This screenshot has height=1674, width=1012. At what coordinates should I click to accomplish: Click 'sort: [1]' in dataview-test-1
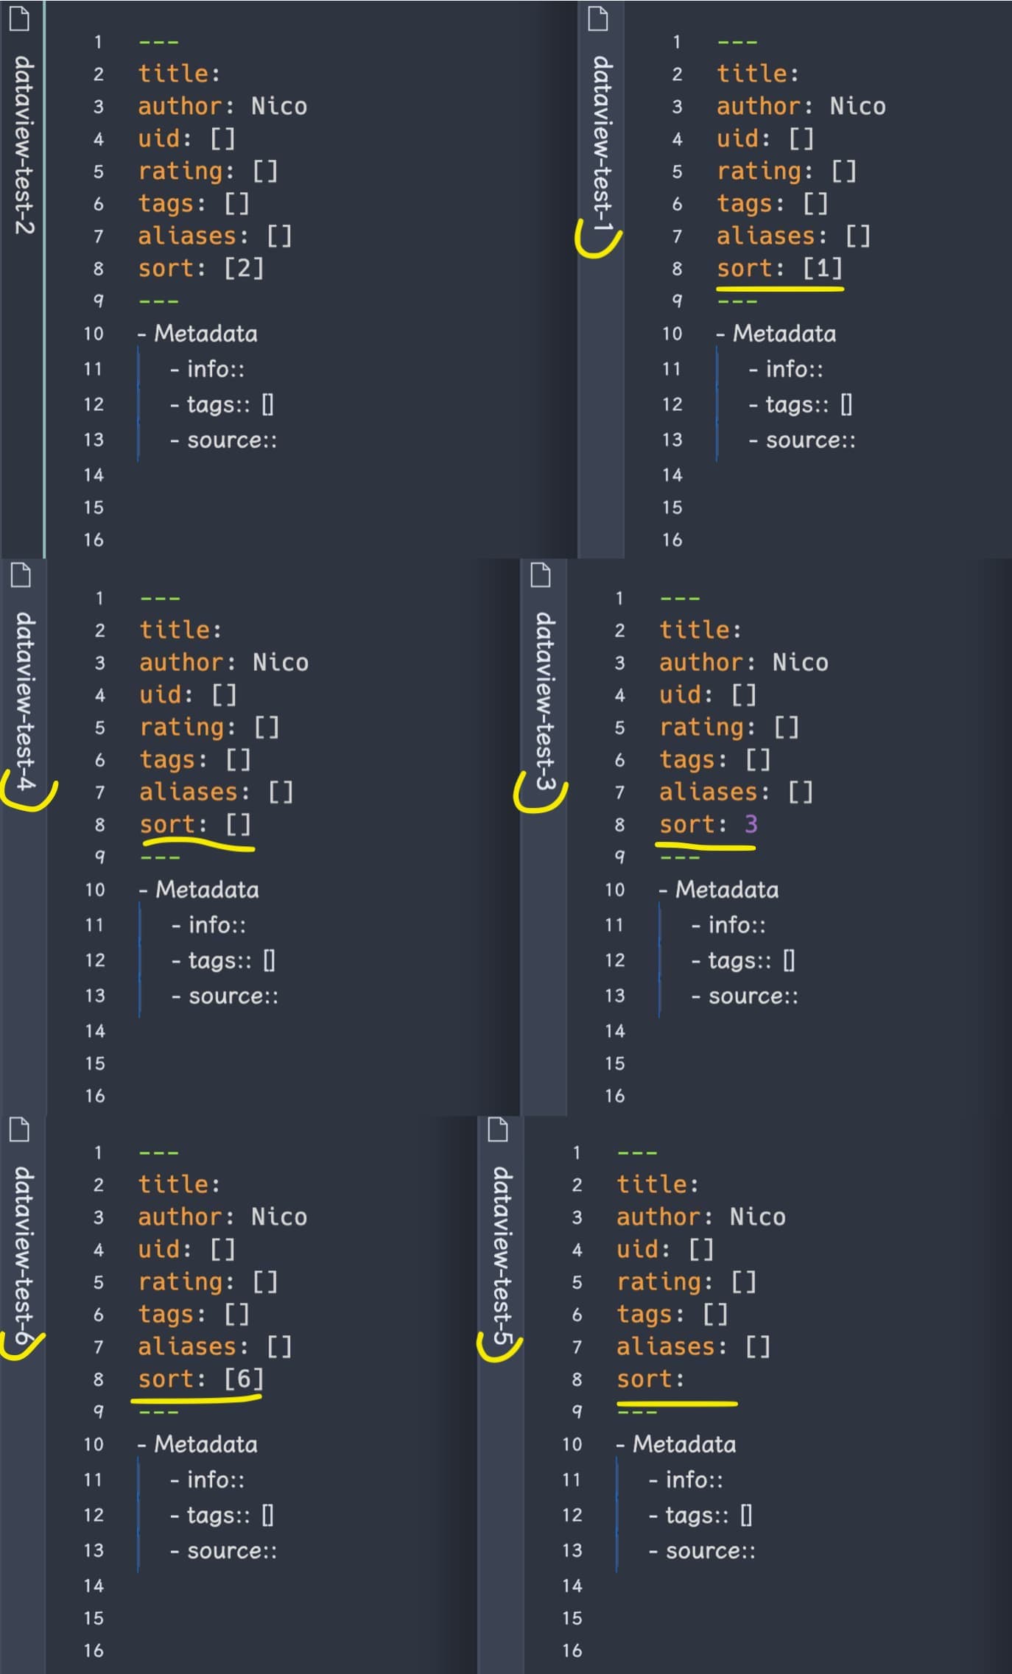point(780,268)
